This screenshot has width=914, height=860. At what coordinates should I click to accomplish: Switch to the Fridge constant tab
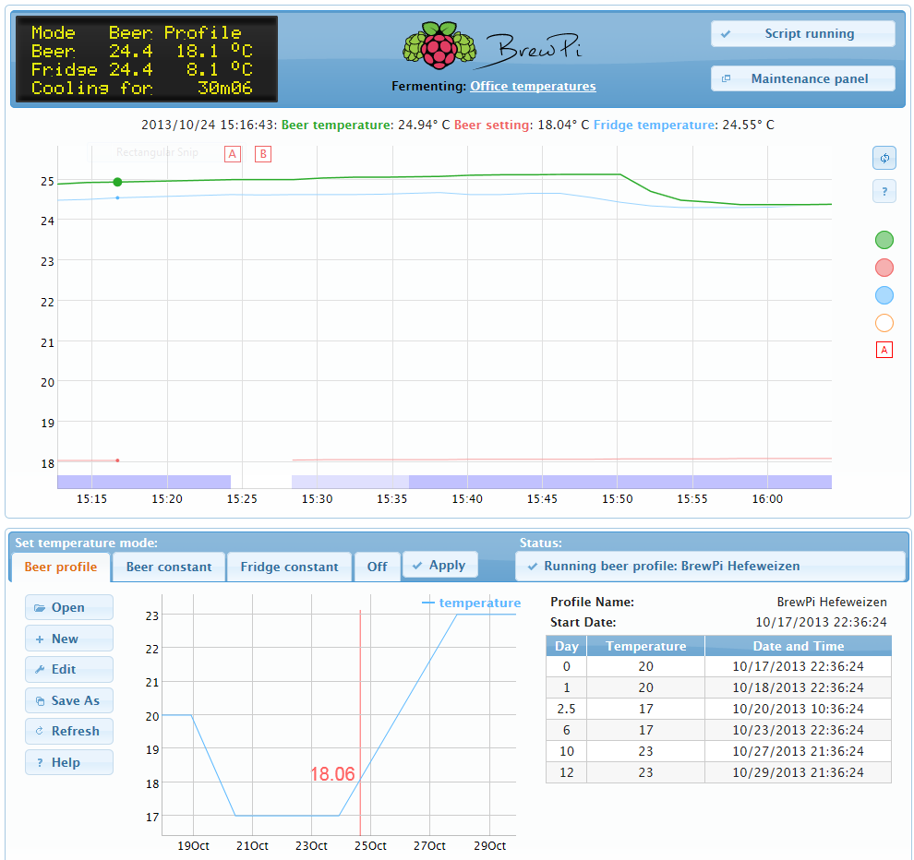tap(289, 567)
